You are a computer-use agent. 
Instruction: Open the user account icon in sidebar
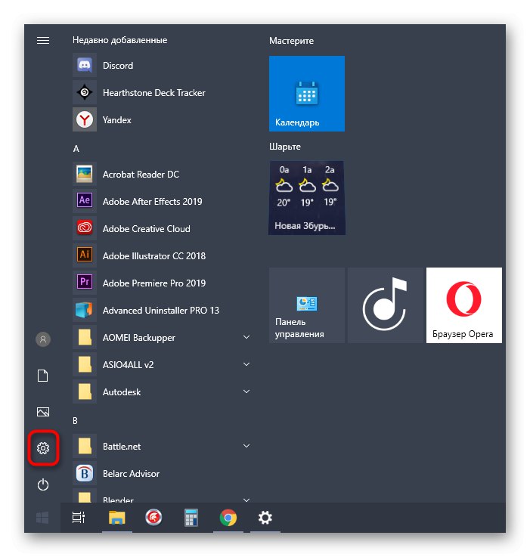(43, 339)
